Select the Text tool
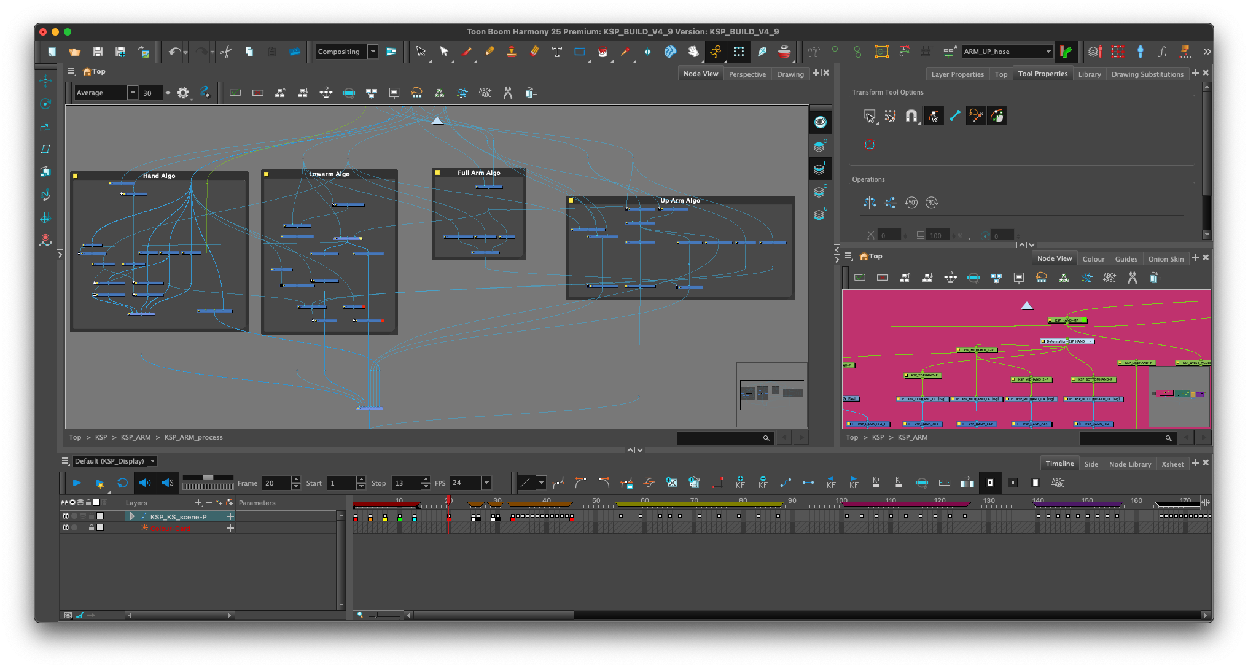Screen dimensions: 1248x668 (x=556, y=52)
